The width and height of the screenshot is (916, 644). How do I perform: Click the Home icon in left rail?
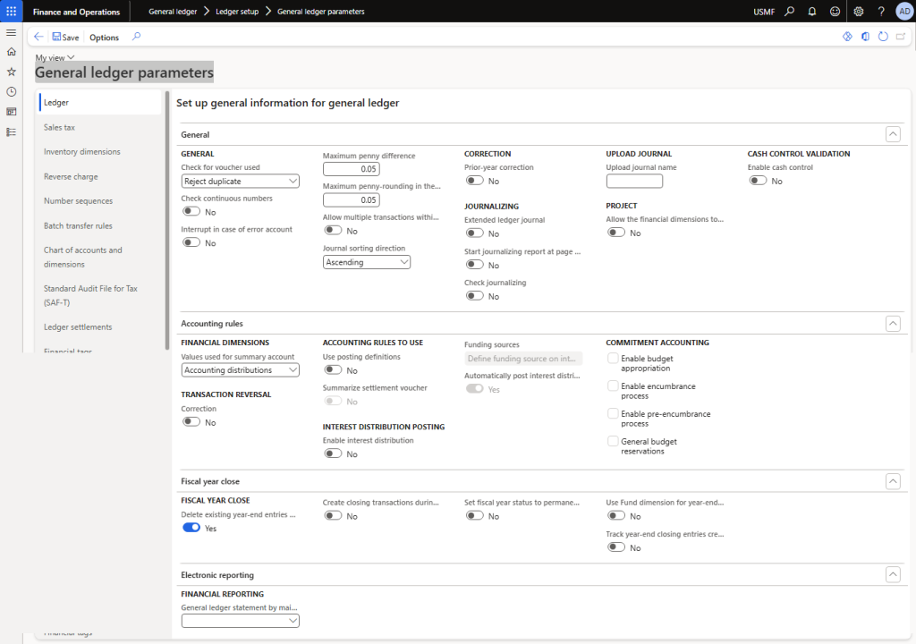(x=11, y=51)
